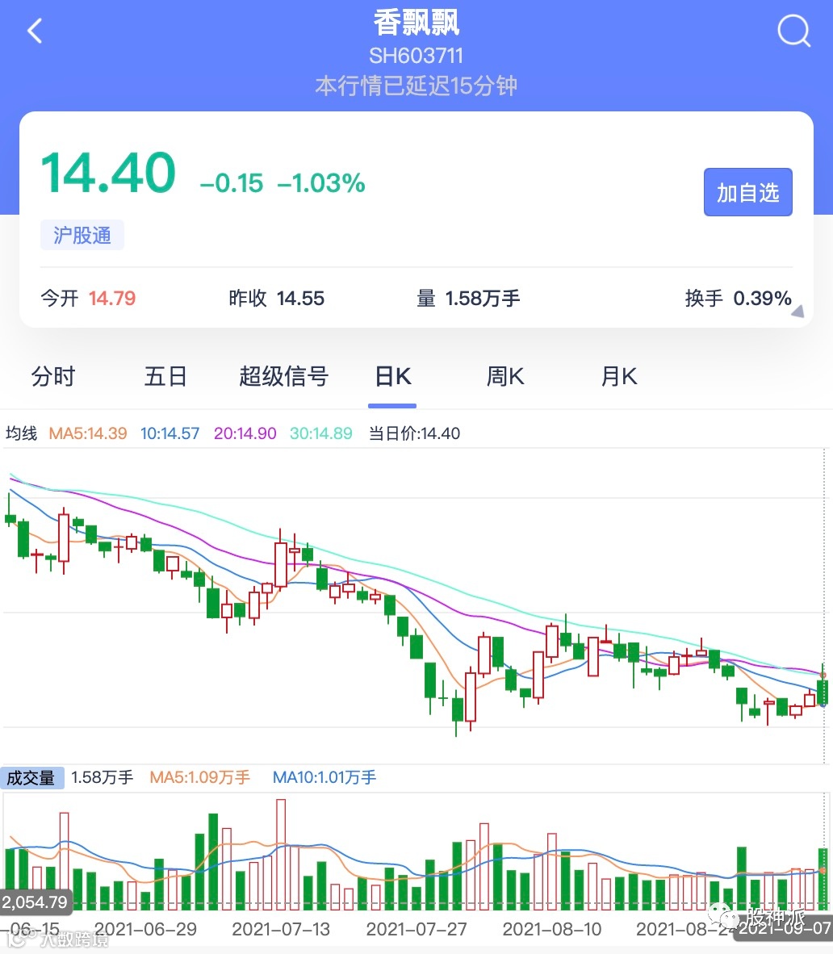Tap the 2021-08-10 date axis label
Screen dimensions: 833x954
(552, 929)
